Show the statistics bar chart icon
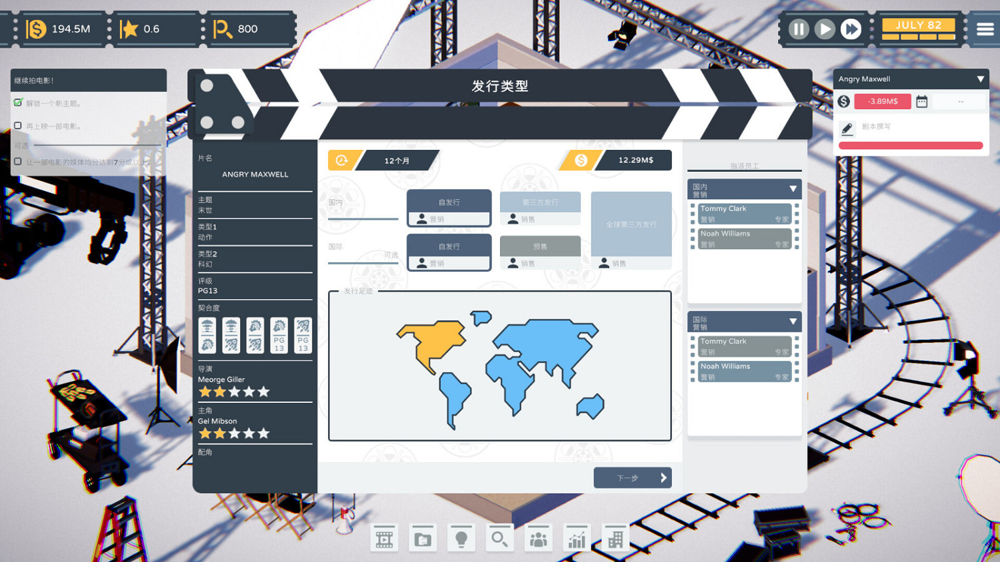This screenshot has height=562, width=1000. click(577, 539)
